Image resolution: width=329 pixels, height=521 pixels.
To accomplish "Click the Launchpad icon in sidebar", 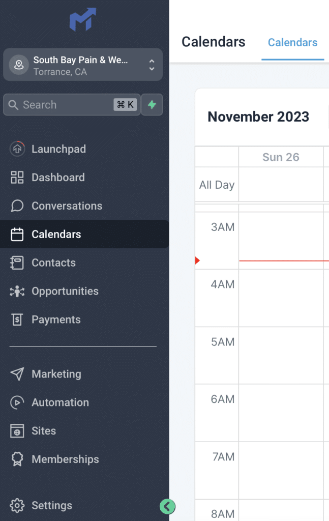I will point(17,149).
